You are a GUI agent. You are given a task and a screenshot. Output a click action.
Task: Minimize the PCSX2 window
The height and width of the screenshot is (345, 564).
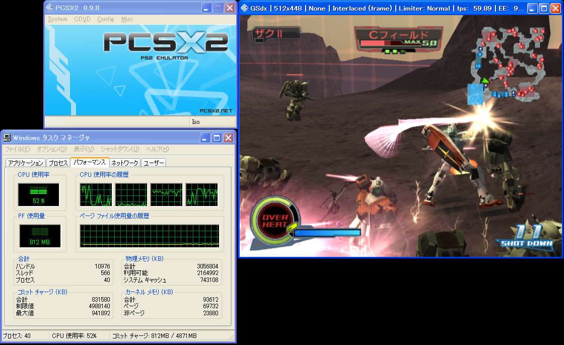[x=206, y=8]
